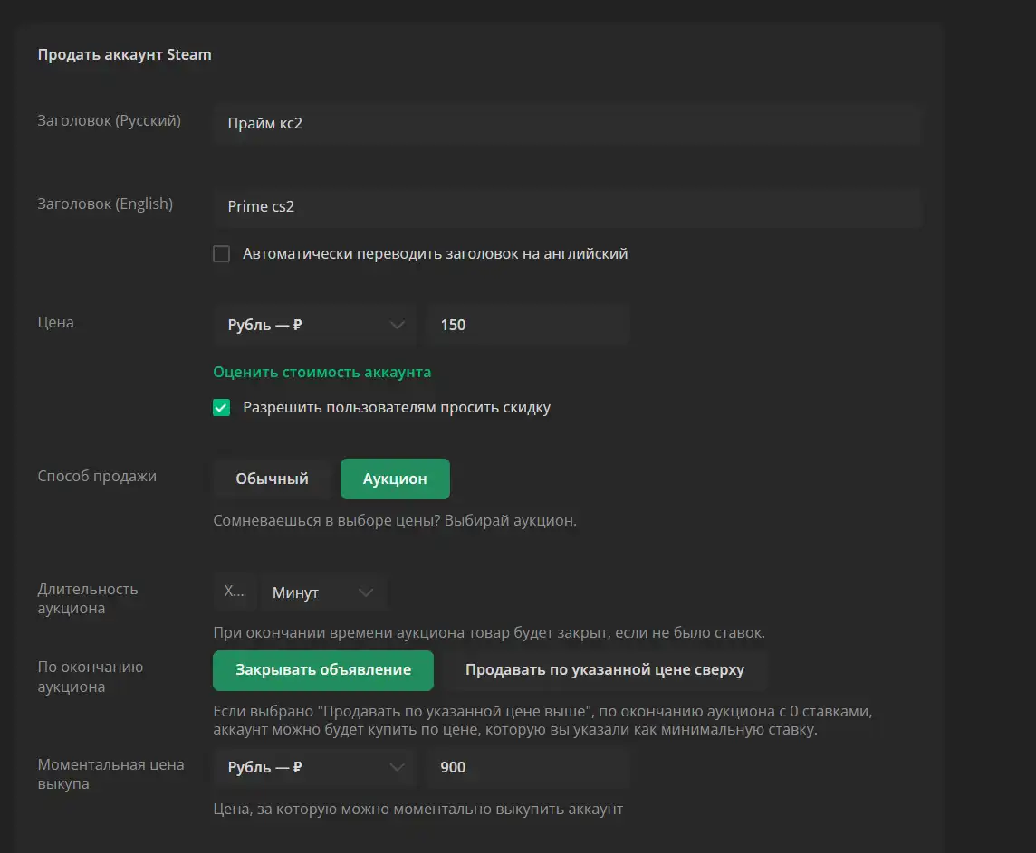Click the "Заголовок (Русский)" label
The image size is (1036, 853).
point(109,120)
